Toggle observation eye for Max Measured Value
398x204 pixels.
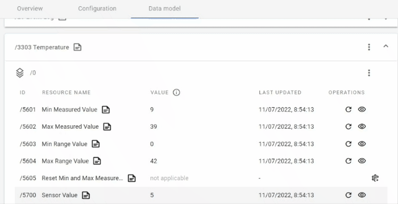pos(362,126)
